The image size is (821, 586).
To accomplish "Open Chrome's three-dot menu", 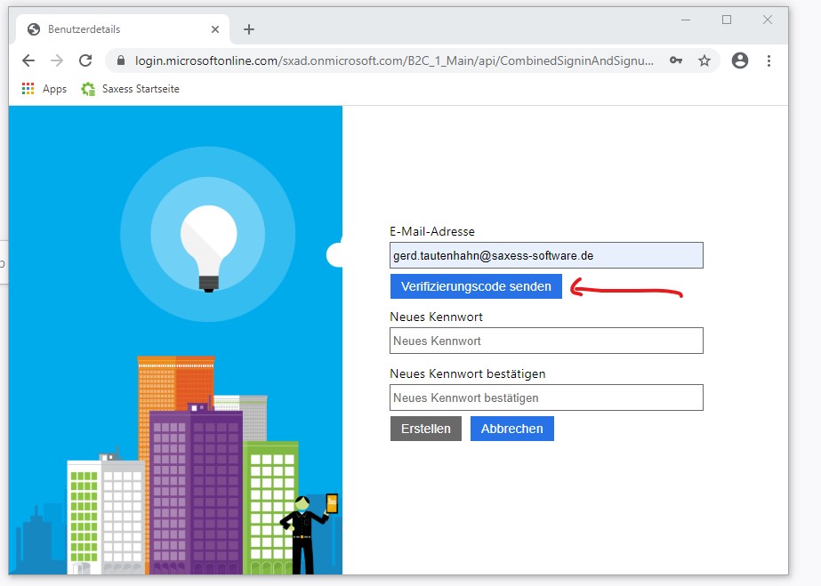I will coord(769,60).
